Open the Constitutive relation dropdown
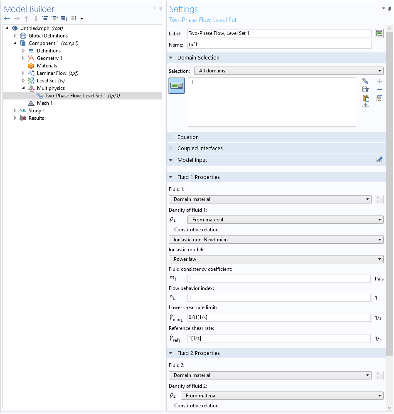 click(276, 240)
